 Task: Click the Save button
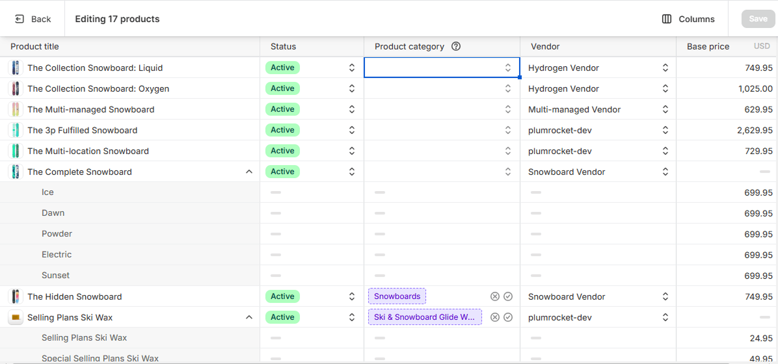click(758, 19)
